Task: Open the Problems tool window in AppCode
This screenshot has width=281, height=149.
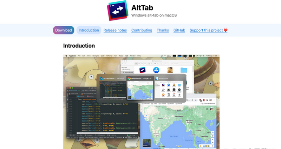Action: coord(112,135)
